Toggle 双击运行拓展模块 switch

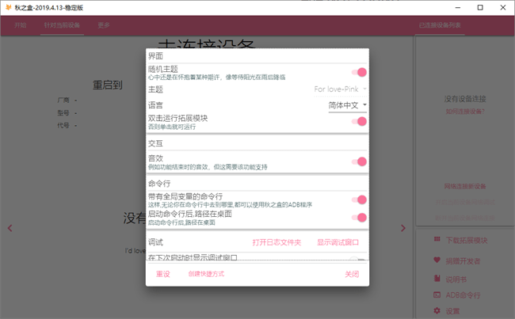(x=360, y=121)
